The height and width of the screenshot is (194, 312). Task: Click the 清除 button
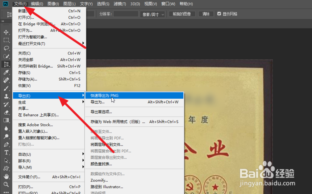pos(206,14)
